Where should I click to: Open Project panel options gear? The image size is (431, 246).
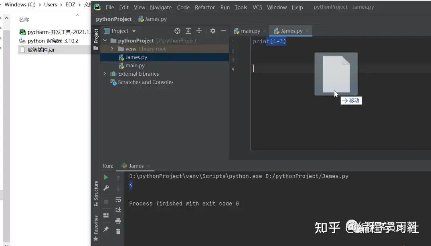coord(213,31)
